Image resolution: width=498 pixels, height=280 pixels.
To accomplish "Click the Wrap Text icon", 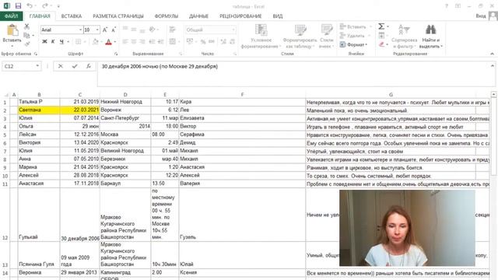I will [173, 30].
